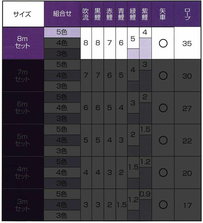Click the light purple cell under 紫鯉 value 4
The image size is (203, 223).
pos(145,48)
